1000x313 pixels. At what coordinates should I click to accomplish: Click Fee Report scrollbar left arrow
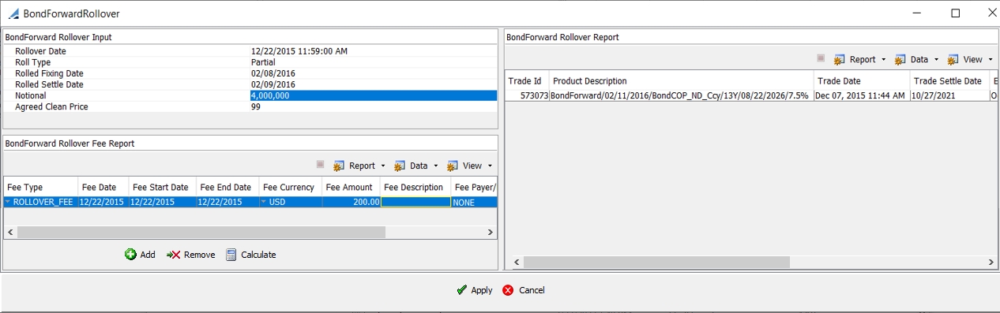click(x=10, y=233)
